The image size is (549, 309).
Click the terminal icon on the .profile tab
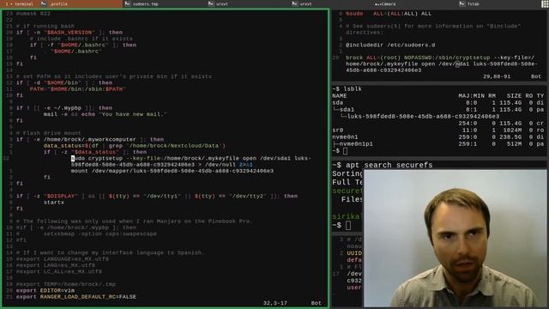click(x=44, y=3)
